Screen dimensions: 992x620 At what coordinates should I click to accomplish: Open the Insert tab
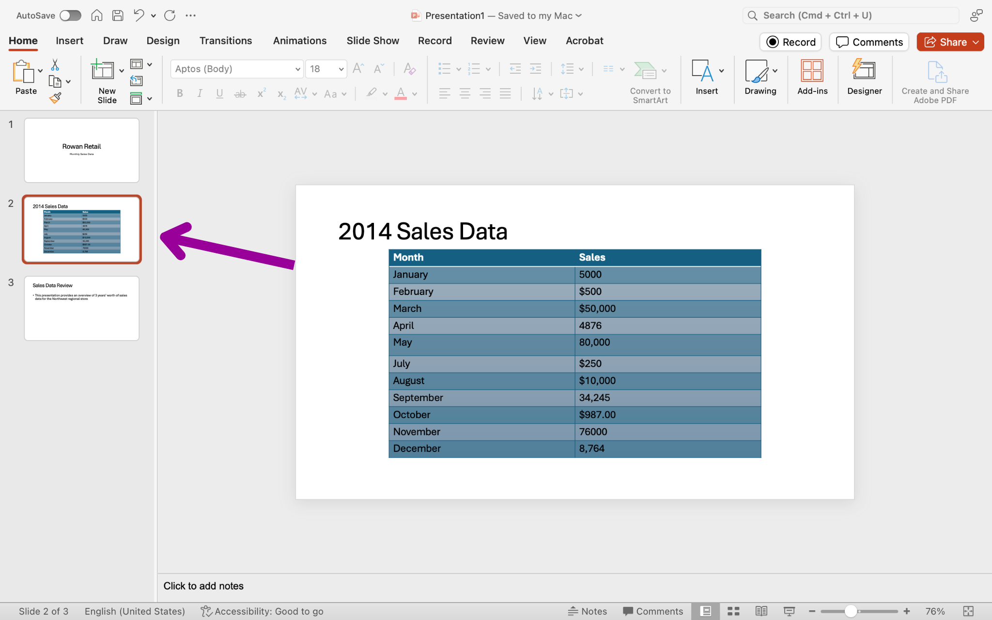[x=69, y=41]
